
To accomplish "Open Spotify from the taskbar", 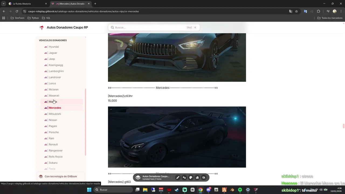I will point(240,190).
